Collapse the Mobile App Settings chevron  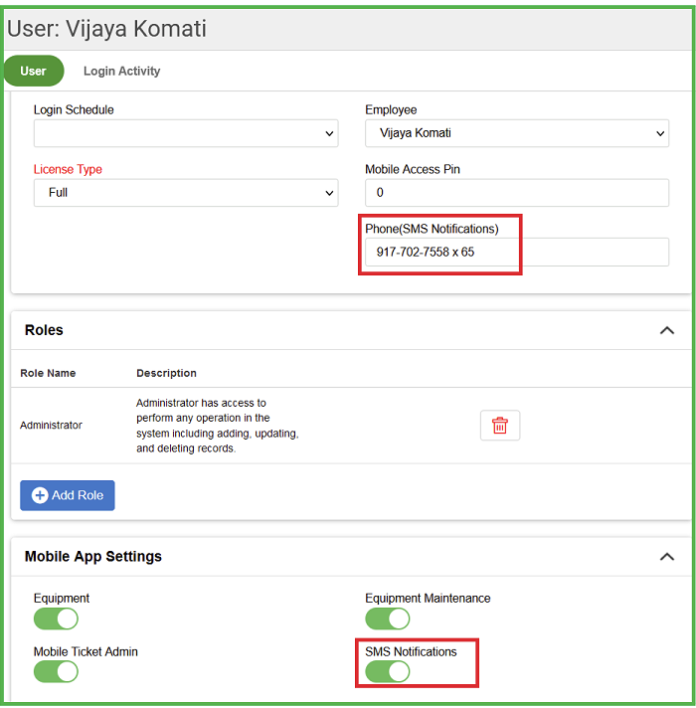(667, 557)
